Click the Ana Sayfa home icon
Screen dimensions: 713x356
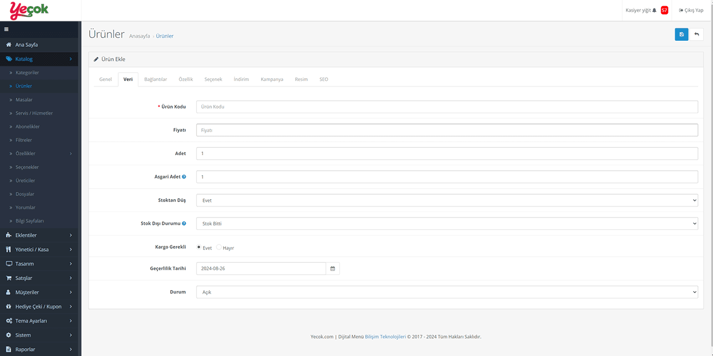tap(9, 45)
